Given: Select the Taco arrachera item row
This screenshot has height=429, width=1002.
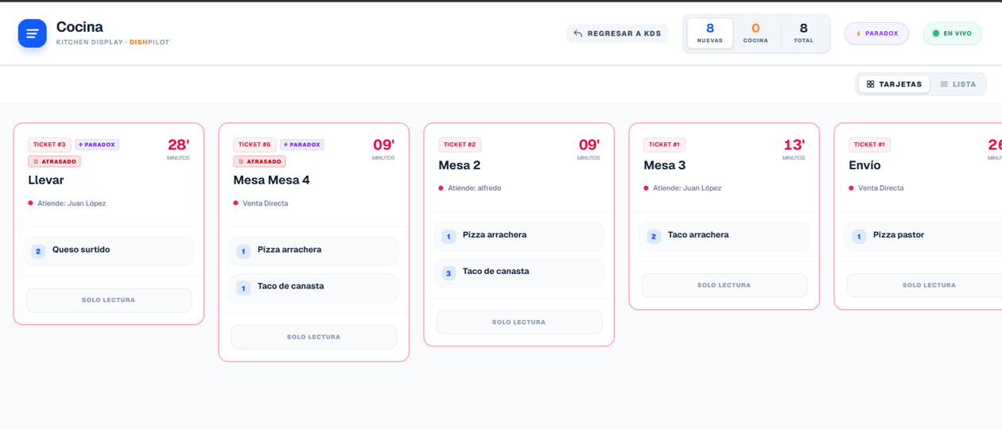Looking at the screenshot, I should pos(724,236).
